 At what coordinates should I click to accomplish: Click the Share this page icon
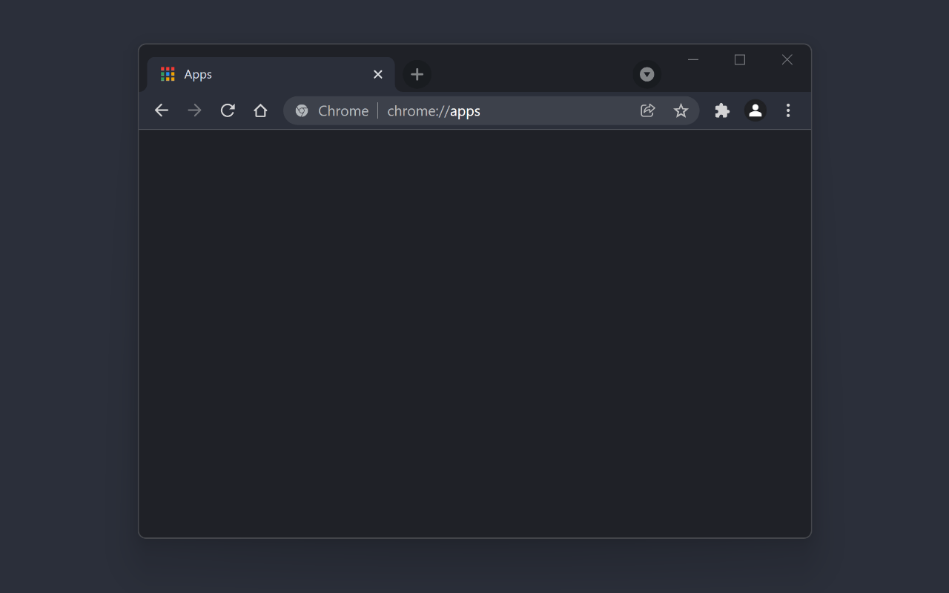[647, 110]
